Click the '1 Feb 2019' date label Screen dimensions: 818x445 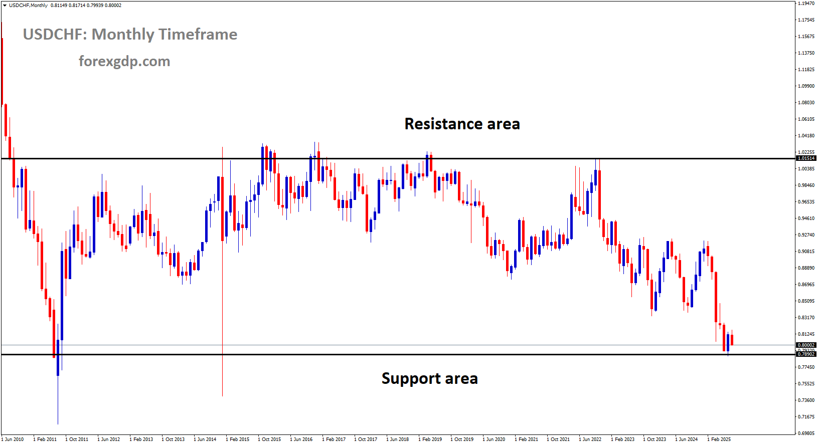tap(430, 439)
